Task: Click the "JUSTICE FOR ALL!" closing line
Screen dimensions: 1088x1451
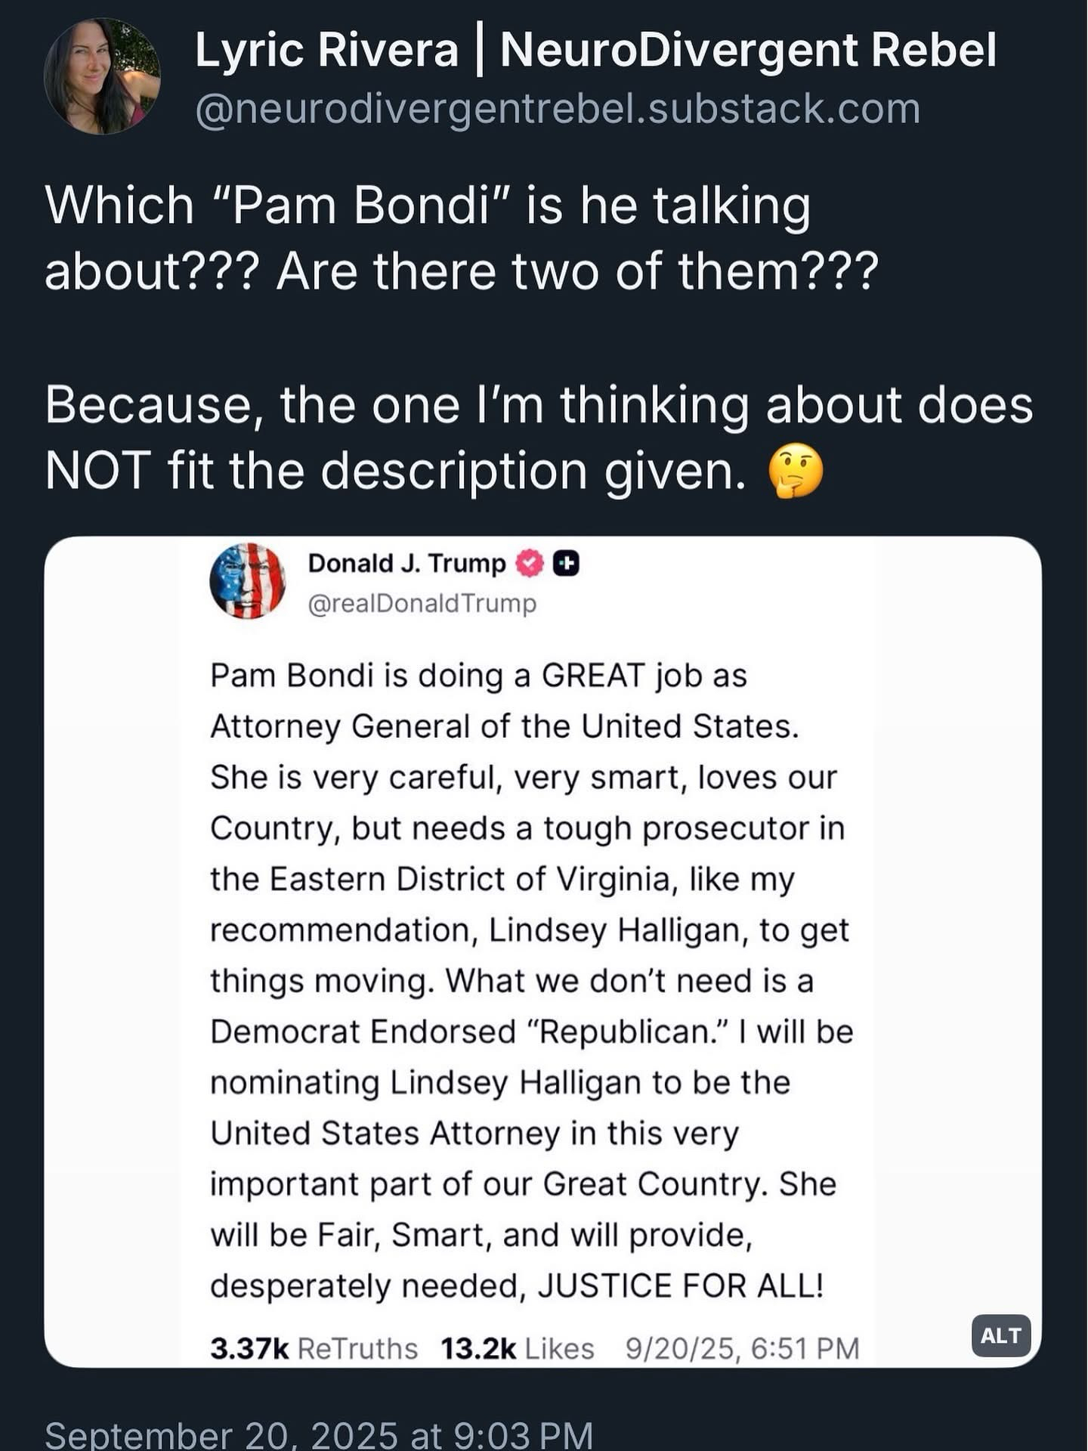Action: [516, 1285]
